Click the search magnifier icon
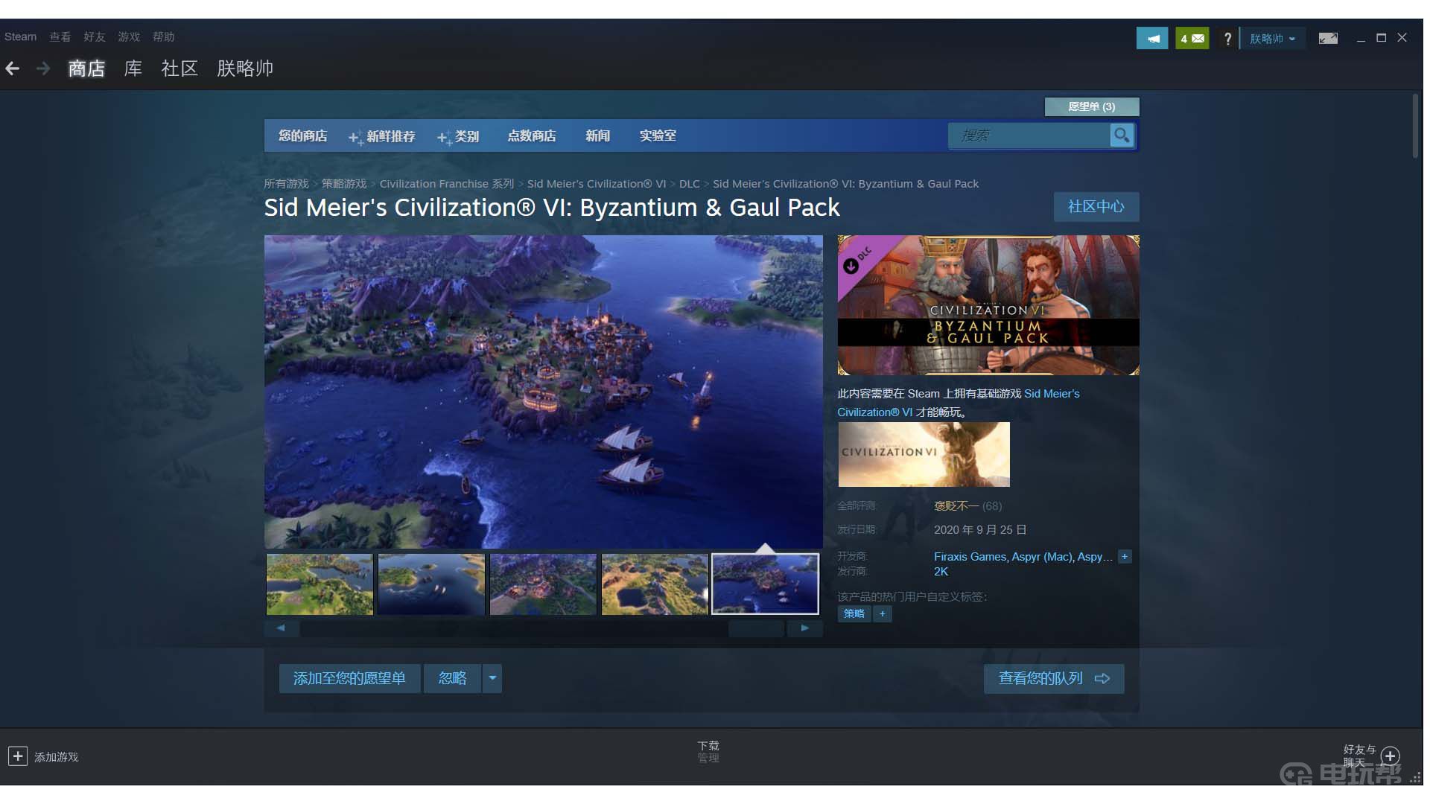The height and width of the screenshot is (804, 1430). 1122,135
